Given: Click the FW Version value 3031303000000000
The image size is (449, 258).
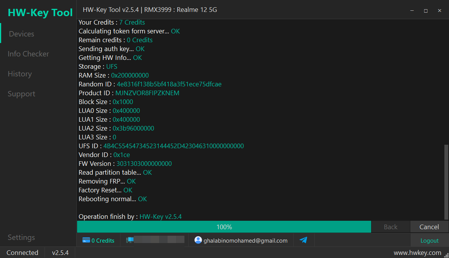Looking at the screenshot, I should pyautogui.click(x=144, y=164).
